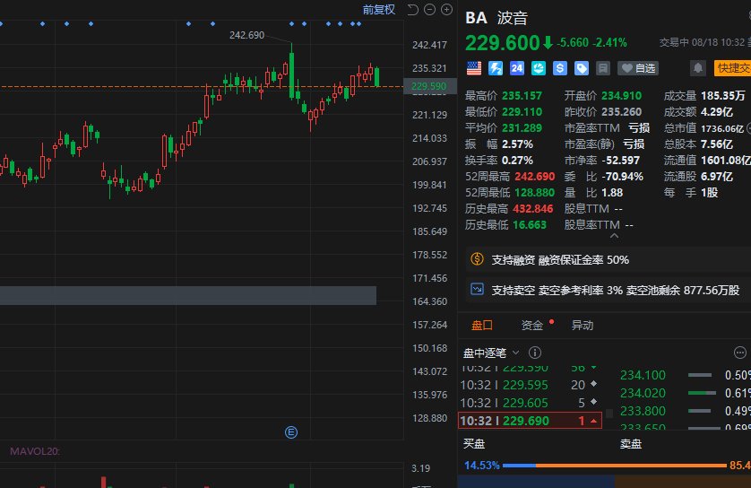This screenshot has width=751, height=488.
Task: Click the 量比 value 1.88
Action: click(612, 193)
